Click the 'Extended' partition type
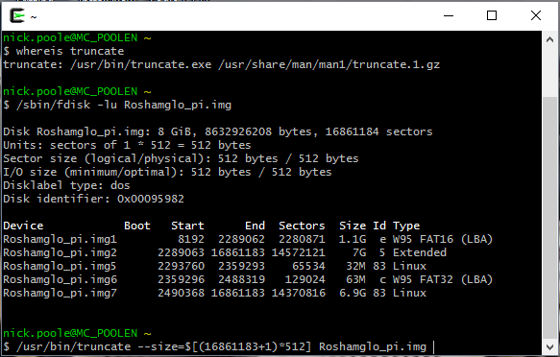560x357 pixels. click(420, 252)
